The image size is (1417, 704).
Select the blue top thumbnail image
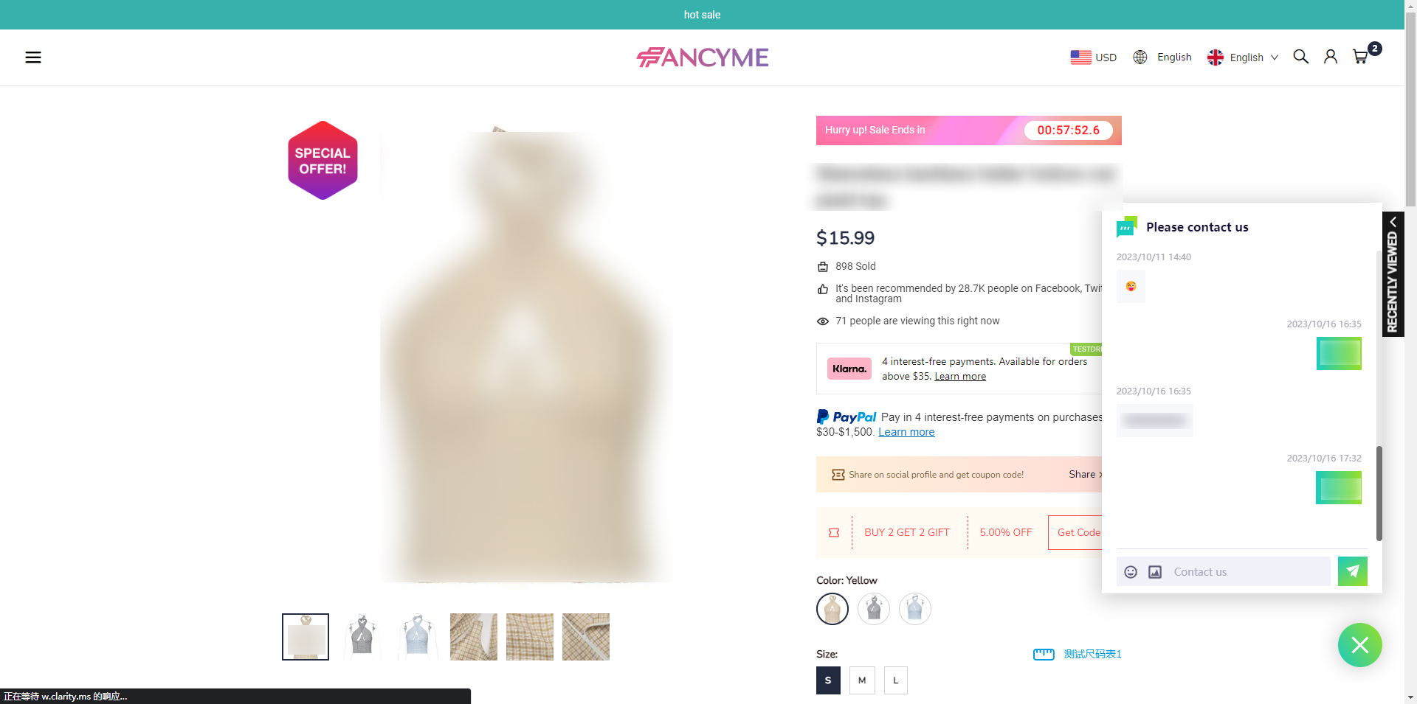tap(418, 637)
